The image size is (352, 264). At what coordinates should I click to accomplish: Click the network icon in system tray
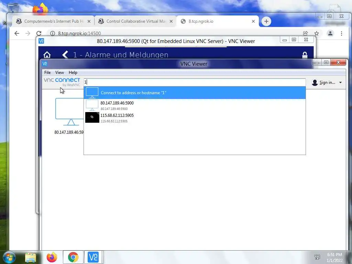click(317, 257)
